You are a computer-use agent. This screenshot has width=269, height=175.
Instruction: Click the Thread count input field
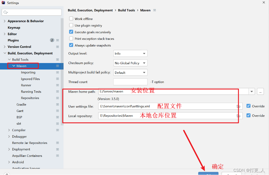click(x=130, y=82)
